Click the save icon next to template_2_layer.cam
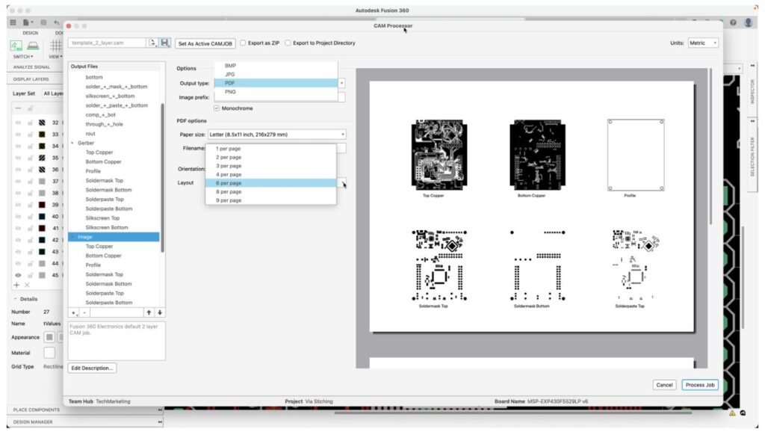Viewport: 765px width, 435px height. 165,43
